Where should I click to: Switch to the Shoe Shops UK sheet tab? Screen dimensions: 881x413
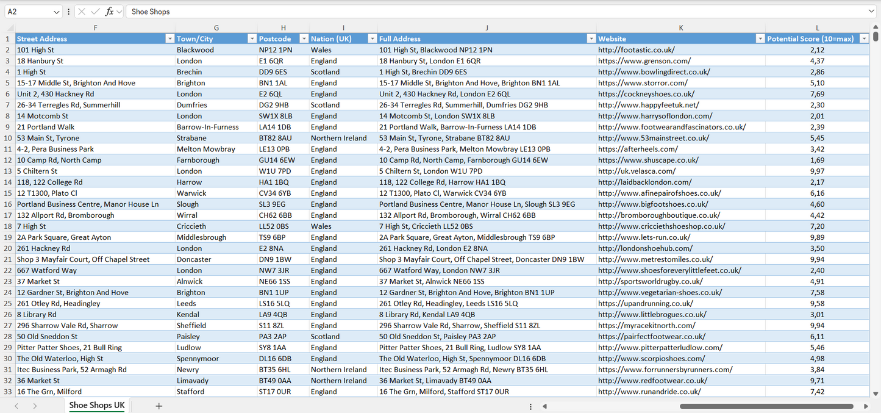pyautogui.click(x=96, y=405)
